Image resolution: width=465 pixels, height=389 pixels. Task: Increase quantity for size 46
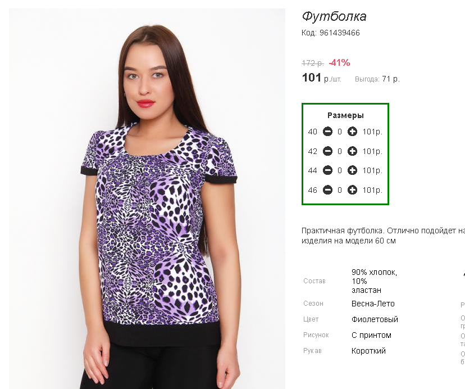point(352,190)
